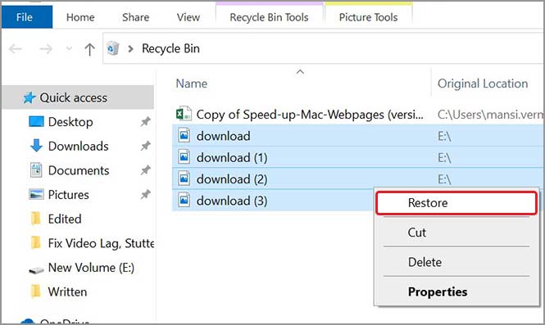The height and width of the screenshot is (325, 545).
Task: Click image icon of download (1)
Action: 184,157
